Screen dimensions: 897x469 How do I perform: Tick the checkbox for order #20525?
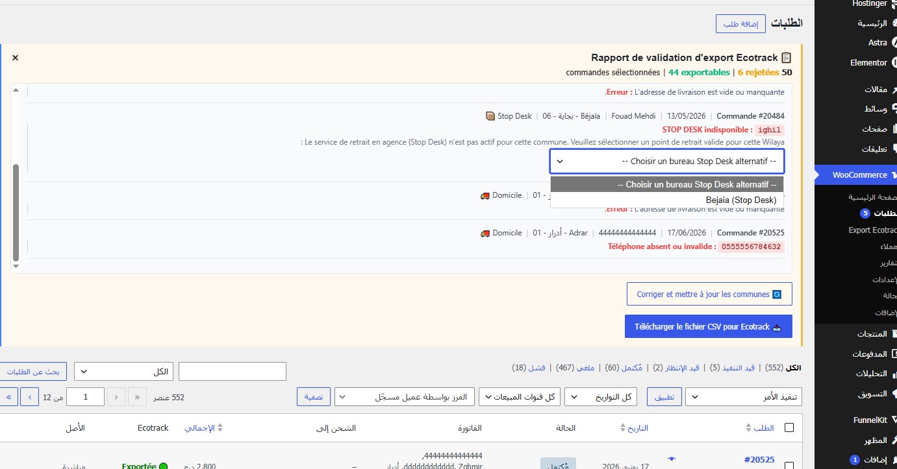point(789,466)
